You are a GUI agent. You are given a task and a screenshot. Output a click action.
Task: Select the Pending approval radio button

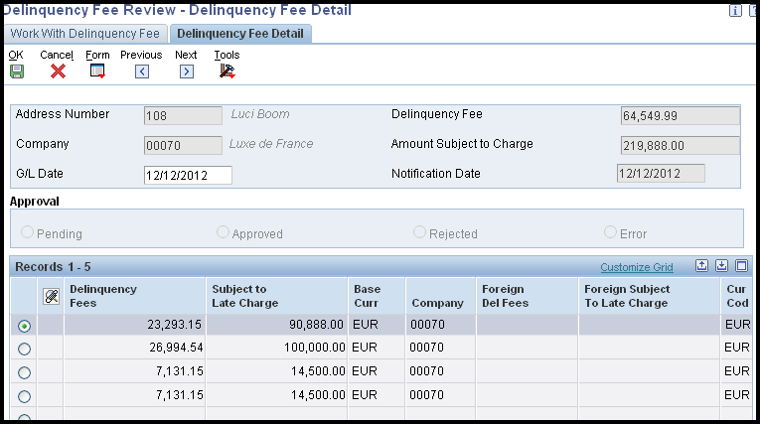point(27,232)
